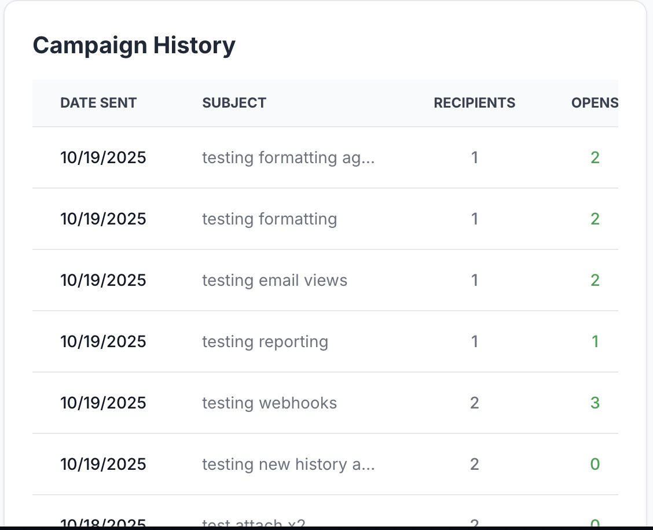Click recipients count for 'testing new history a...'
653x530 pixels.
click(x=474, y=464)
